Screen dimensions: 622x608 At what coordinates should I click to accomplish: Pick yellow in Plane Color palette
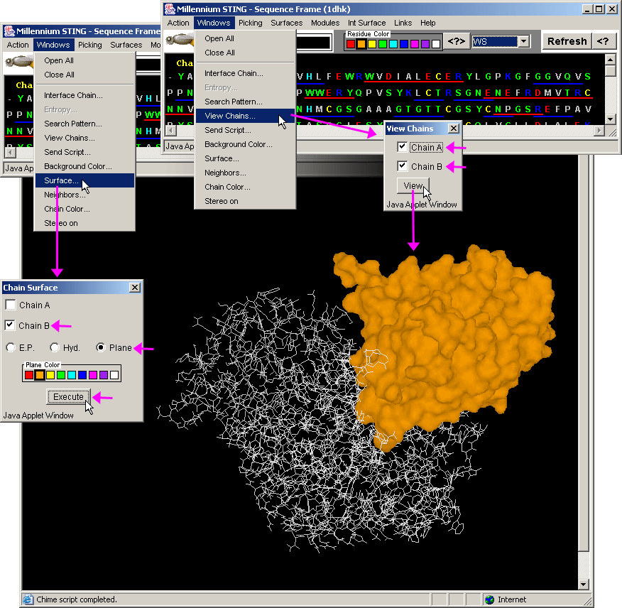(x=50, y=375)
